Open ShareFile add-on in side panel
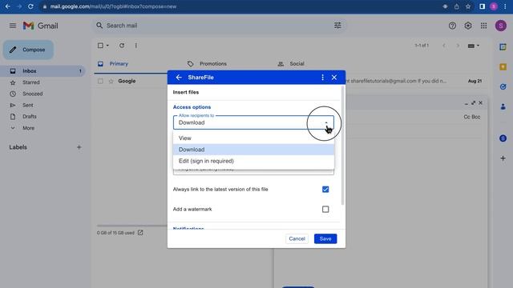The height and width of the screenshot is (288, 513). [x=503, y=138]
